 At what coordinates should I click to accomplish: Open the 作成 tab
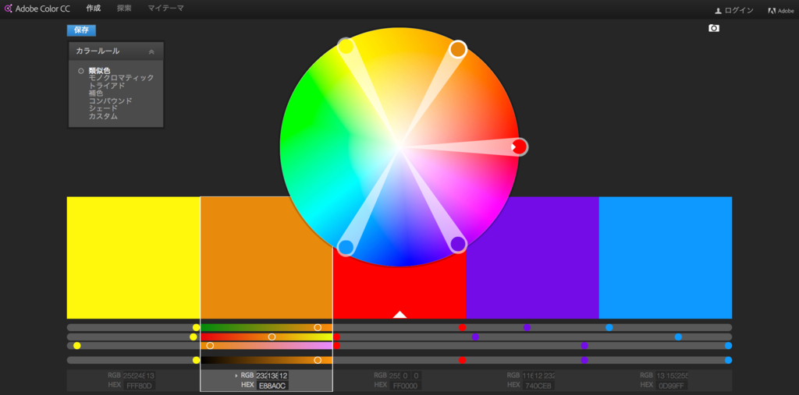coord(94,9)
